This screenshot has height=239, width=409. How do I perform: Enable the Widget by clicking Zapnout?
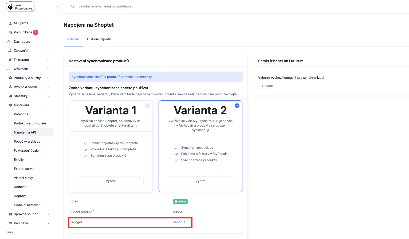click(179, 222)
